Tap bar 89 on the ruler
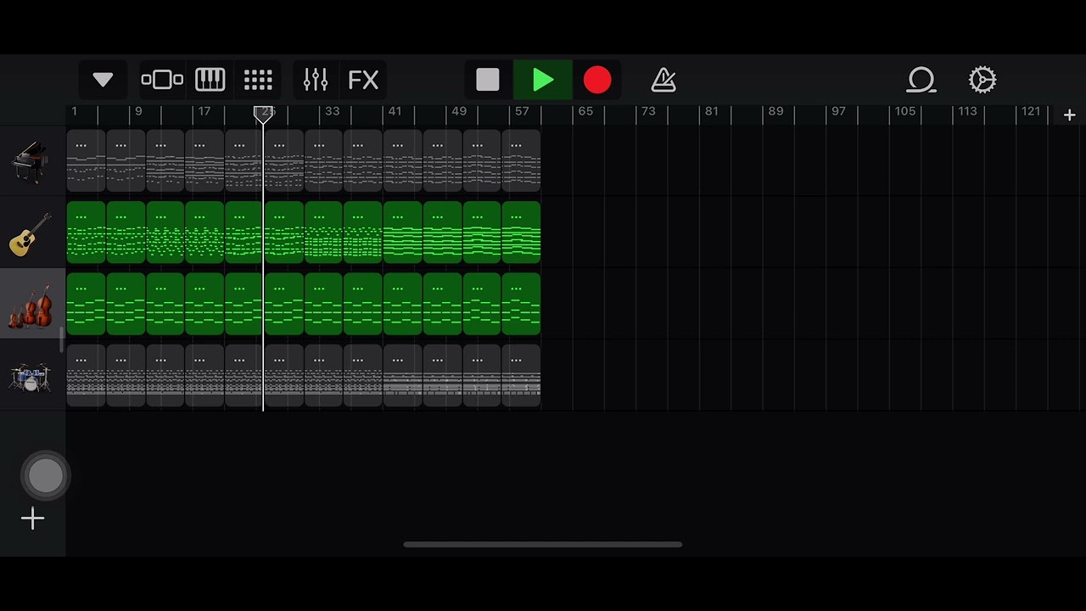The height and width of the screenshot is (611, 1086). 775,112
